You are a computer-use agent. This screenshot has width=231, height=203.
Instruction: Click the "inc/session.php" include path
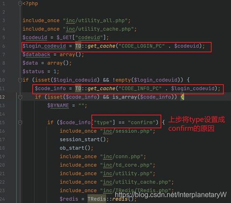coord(126,131)
